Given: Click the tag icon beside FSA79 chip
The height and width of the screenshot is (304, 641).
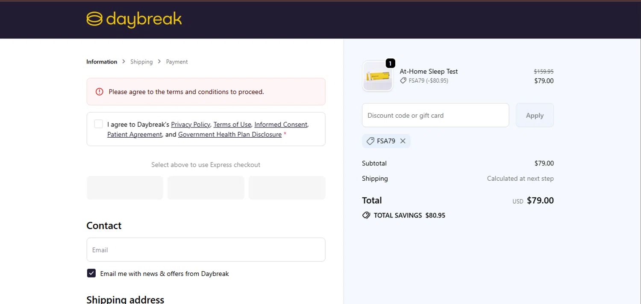Looking at the screenshot, I should [x=370, y=141].
